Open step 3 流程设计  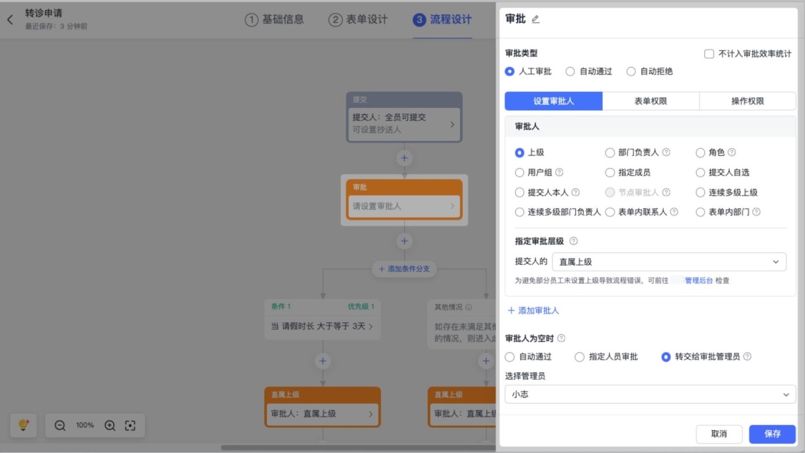point(442,20)
